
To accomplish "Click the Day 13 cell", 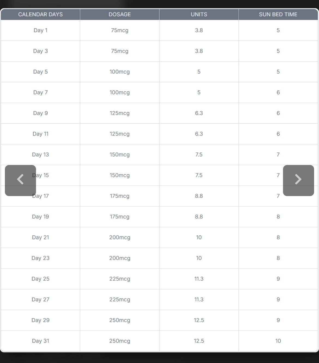I will pyautogui.click(x=40, y=154).
